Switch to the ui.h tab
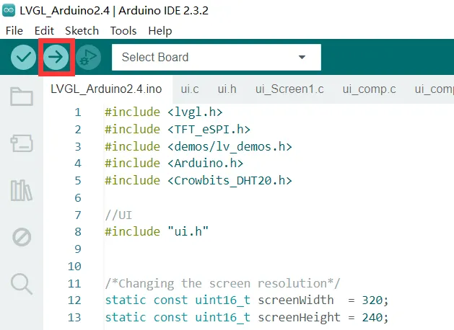 pyautogui.click(x=227, y=89)
